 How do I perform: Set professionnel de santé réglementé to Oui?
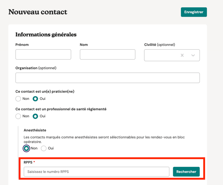coord(36,116)
